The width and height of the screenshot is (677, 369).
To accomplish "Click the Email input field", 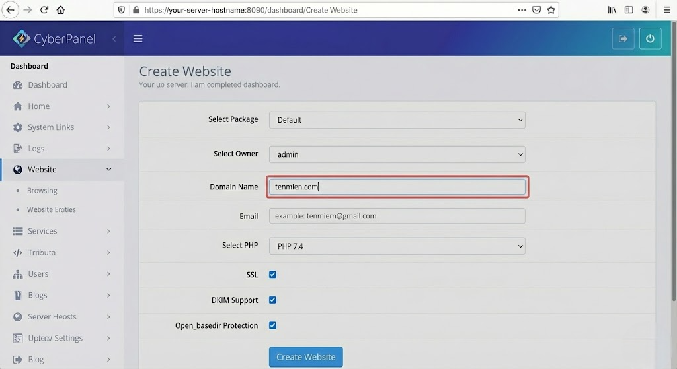I will pyautogui.click(x=397, y=216).
